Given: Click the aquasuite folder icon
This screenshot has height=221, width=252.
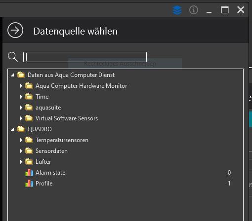Looking at the screenshot, I should click(29, 108).
